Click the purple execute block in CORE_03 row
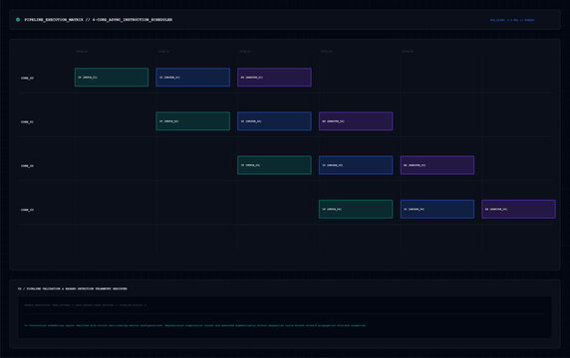 click(519, 209)
